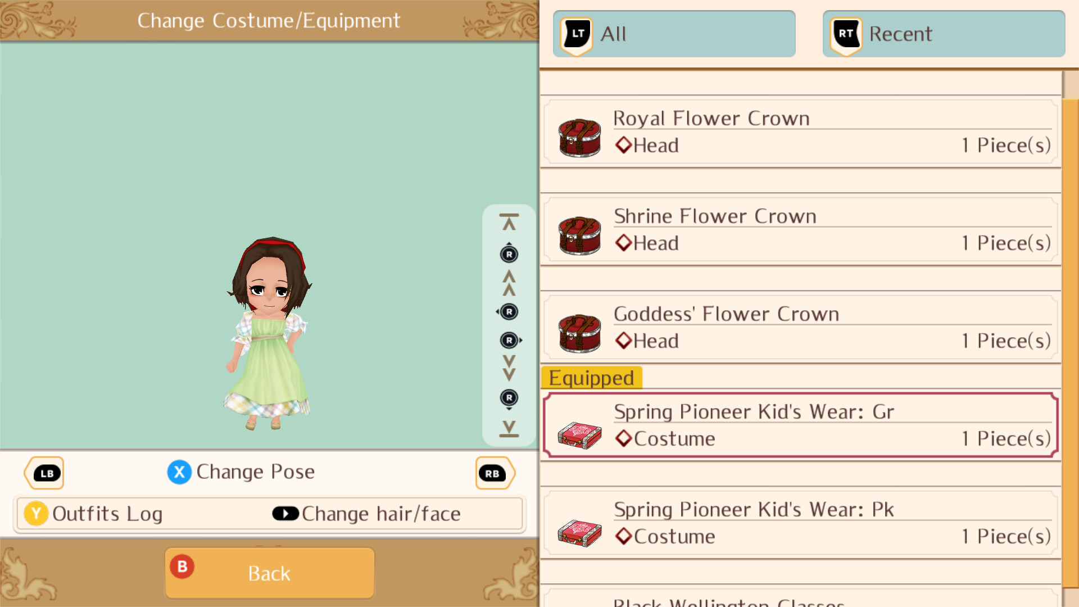Open Change hair/face option
1079x607 pixels.
(366, 514)
